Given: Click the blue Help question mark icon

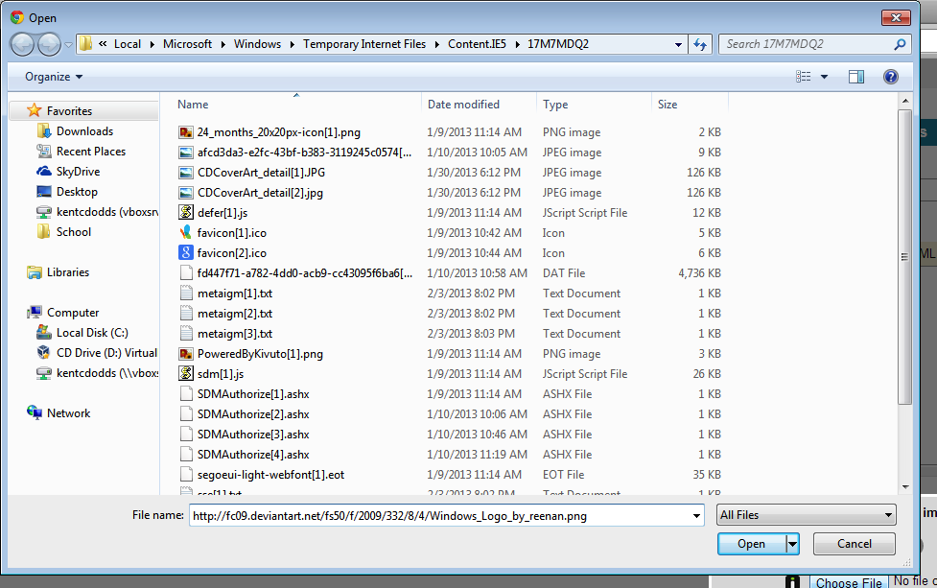Looking at the screenshot, I should tap(890, 77).
